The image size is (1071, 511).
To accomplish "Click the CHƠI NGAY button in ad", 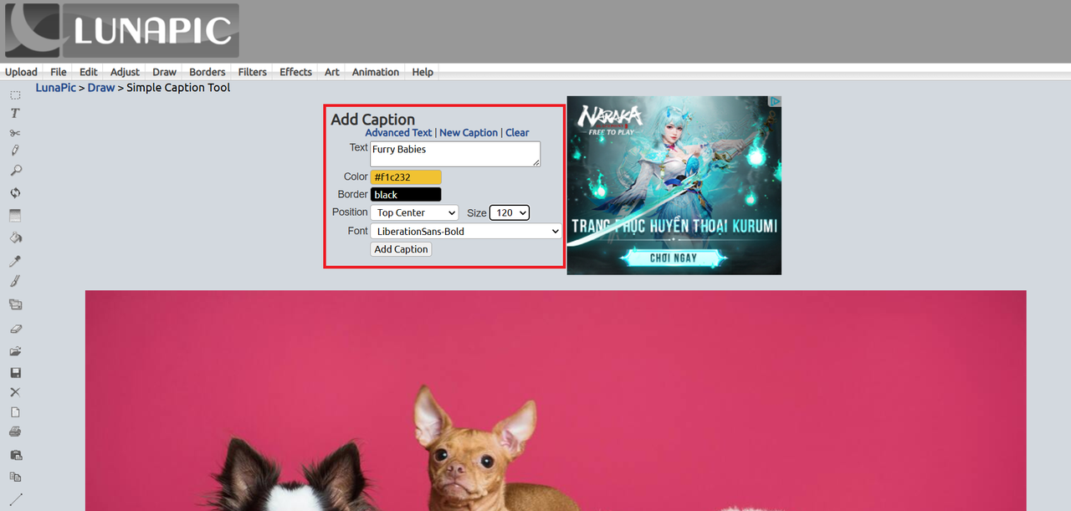I will 674,258.
